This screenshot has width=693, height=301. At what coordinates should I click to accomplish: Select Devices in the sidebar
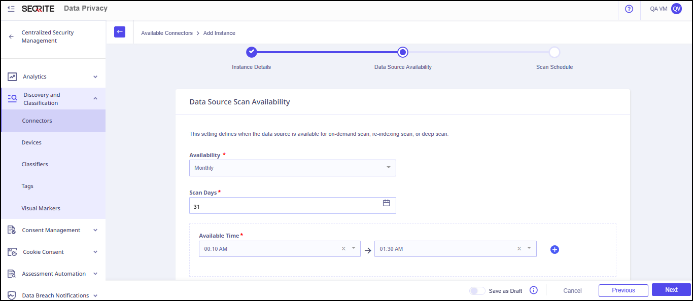[x=31, y=142]
